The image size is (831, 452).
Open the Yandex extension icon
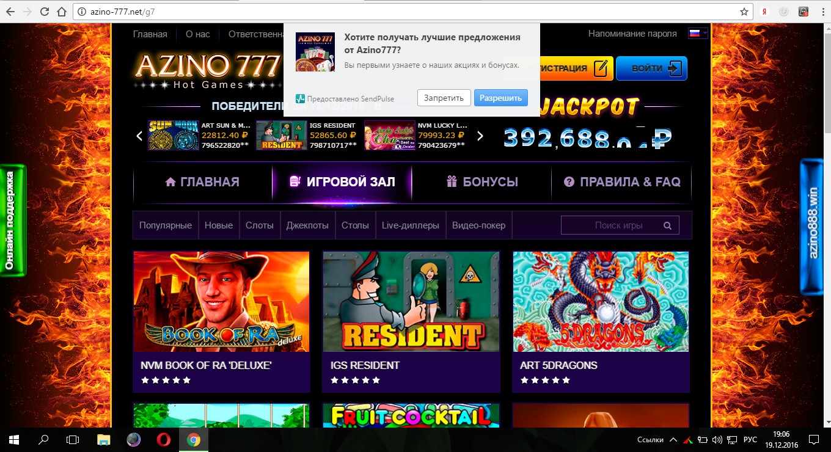[764, 12]
